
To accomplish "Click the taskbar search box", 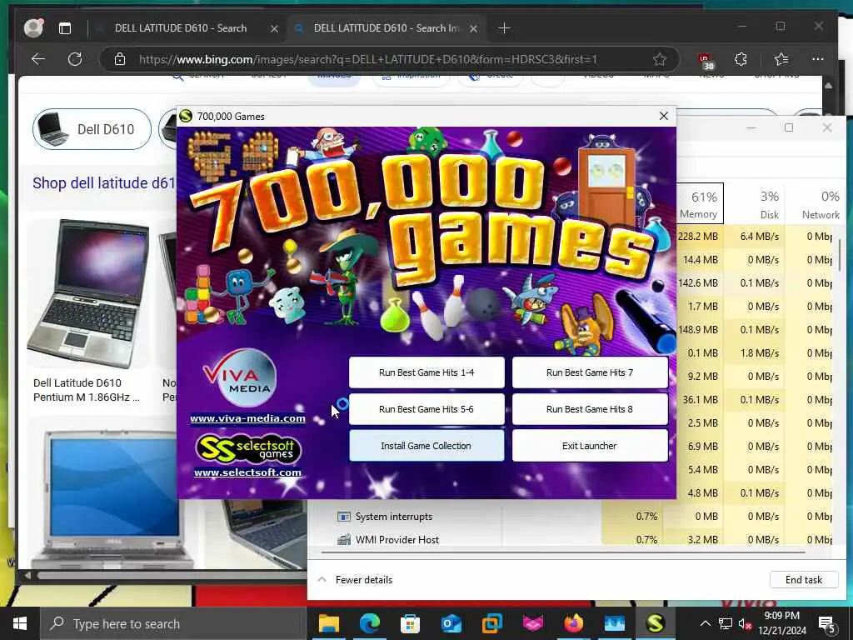I will [173, 623].
